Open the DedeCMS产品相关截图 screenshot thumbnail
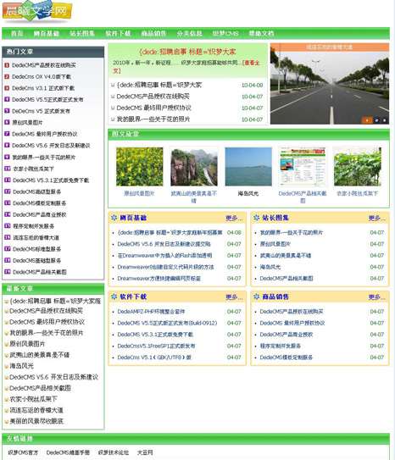 (303, 167)
